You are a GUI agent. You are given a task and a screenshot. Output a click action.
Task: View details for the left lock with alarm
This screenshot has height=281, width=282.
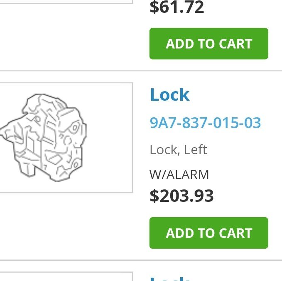coord(169,95)
